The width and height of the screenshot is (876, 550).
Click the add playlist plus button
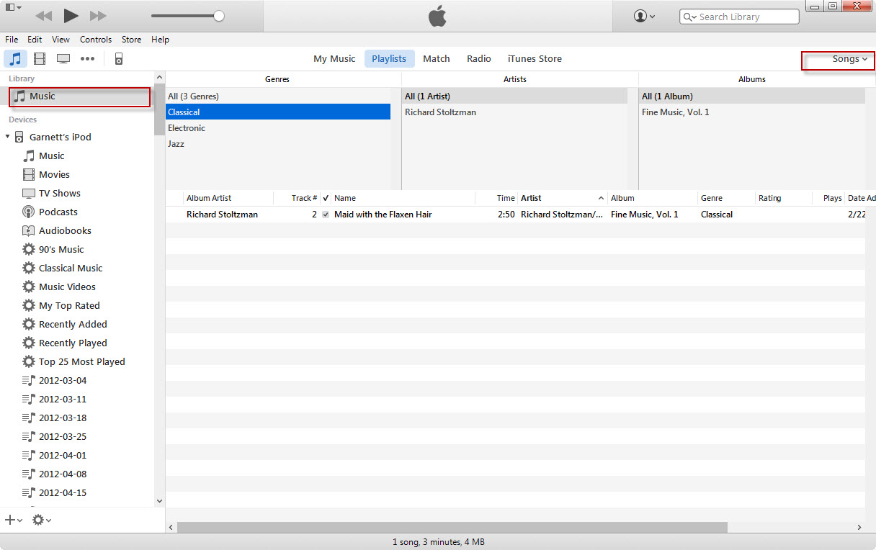(13, 520)
